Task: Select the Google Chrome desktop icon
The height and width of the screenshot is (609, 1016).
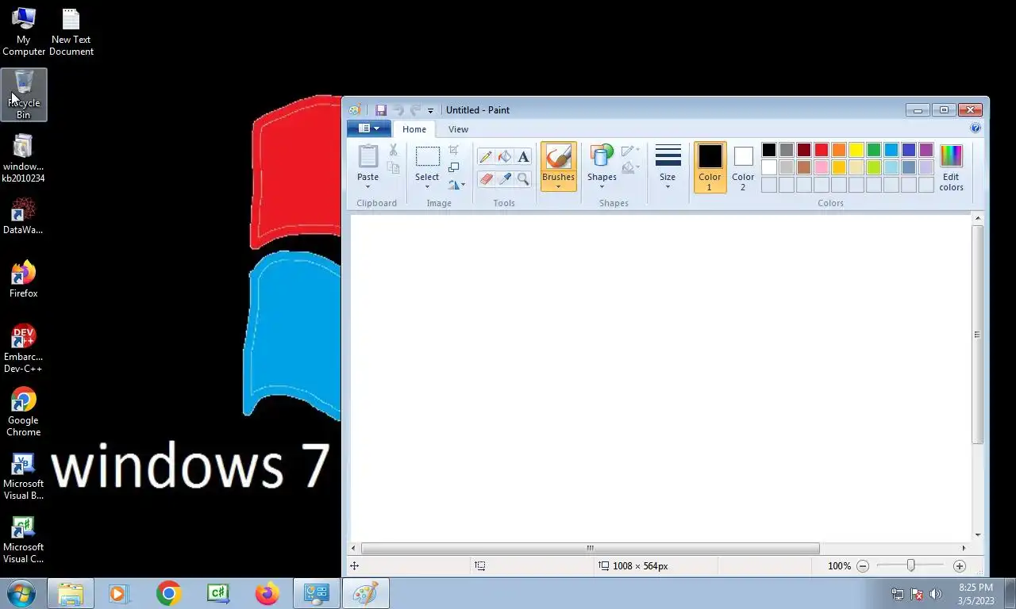Action: click(23, 412)
